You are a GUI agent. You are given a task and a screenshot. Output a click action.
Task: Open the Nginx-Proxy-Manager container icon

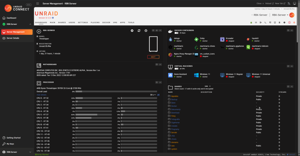click(x=170, y=55)
